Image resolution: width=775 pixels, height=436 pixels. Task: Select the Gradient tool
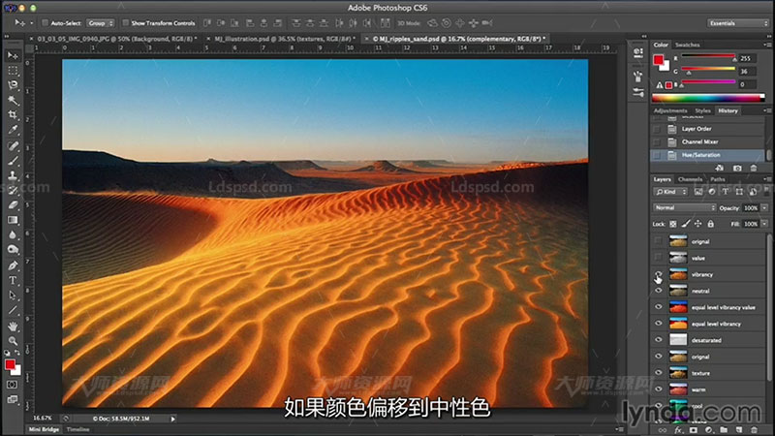tap(13, 220)
